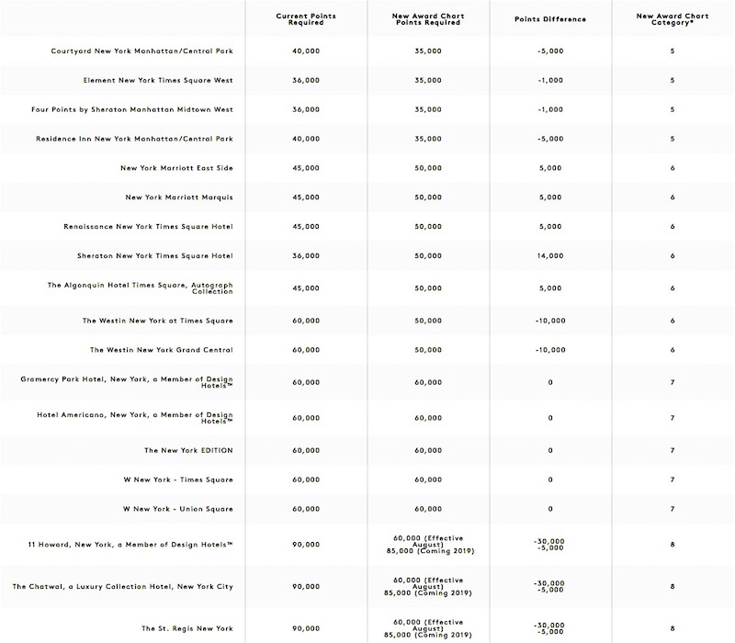735x643 pixels.
Task: Select 11 Howard, New York hotel name
Action: tap(130, 545)
